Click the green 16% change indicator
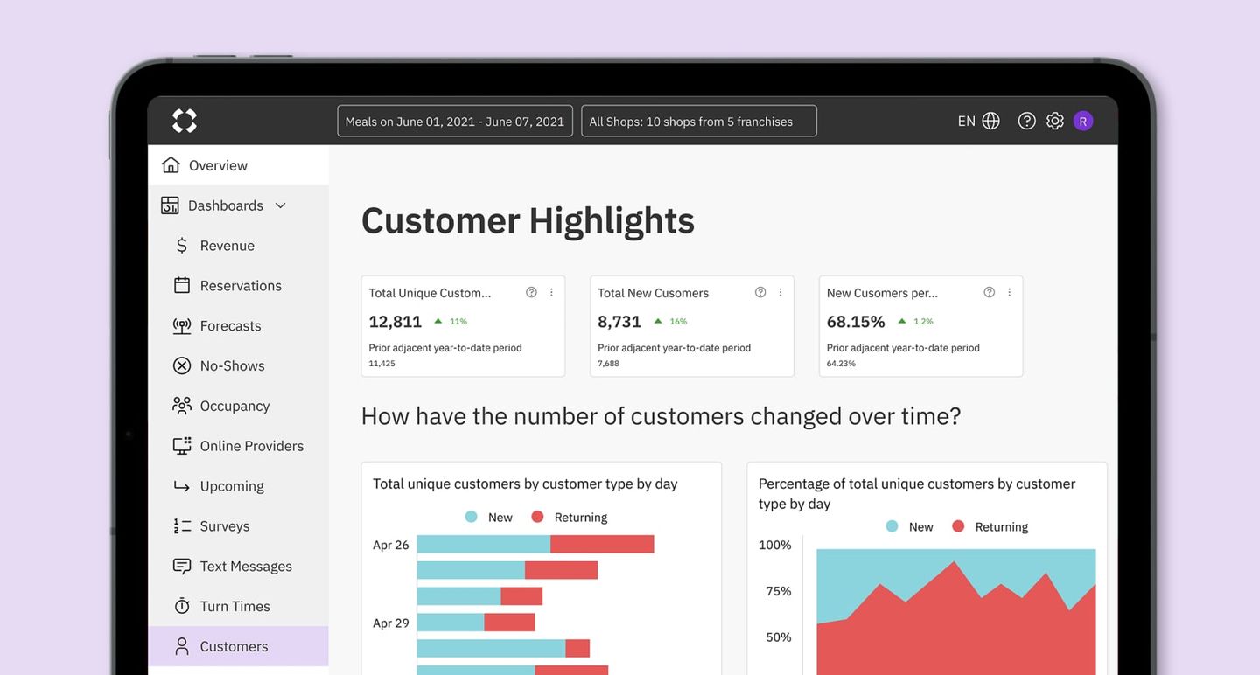 point(670,321)
